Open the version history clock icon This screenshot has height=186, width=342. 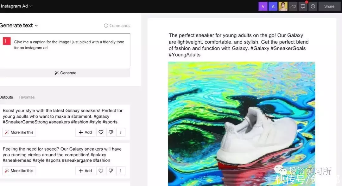313,6
